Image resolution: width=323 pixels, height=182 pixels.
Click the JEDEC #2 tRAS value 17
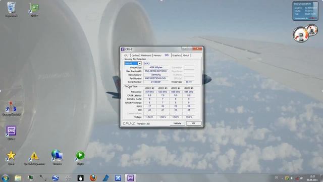click(149, 106)
